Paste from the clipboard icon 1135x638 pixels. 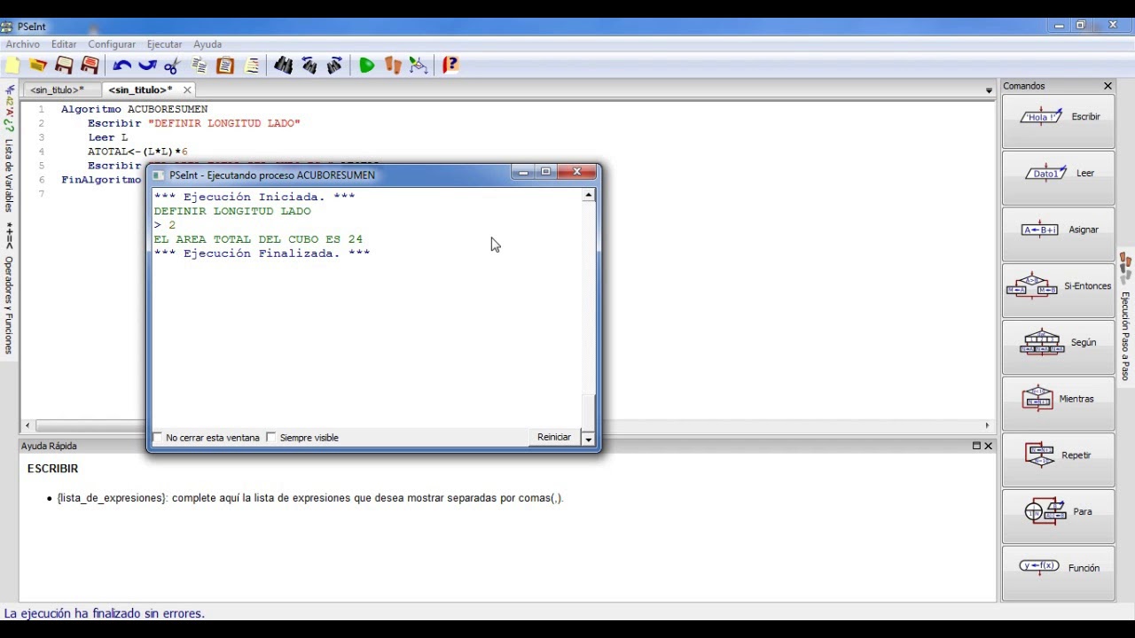[225, 66]
